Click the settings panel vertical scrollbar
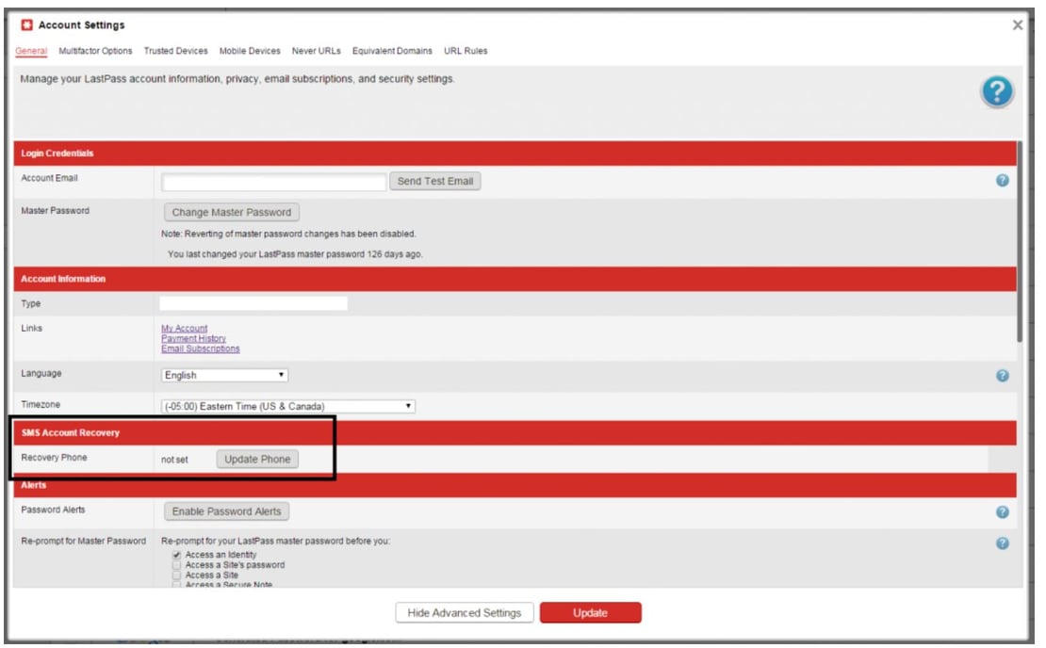 pyautogui.click(x=1020, y=241)
